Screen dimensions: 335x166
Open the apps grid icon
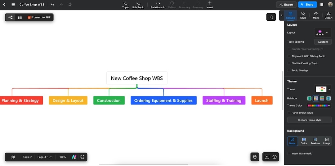321,4
